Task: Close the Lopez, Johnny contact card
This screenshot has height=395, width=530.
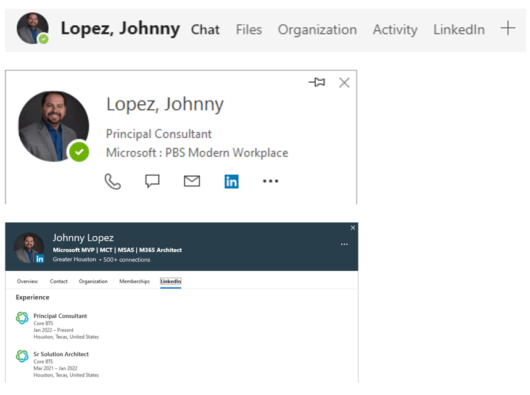Action: click(344, 83)
